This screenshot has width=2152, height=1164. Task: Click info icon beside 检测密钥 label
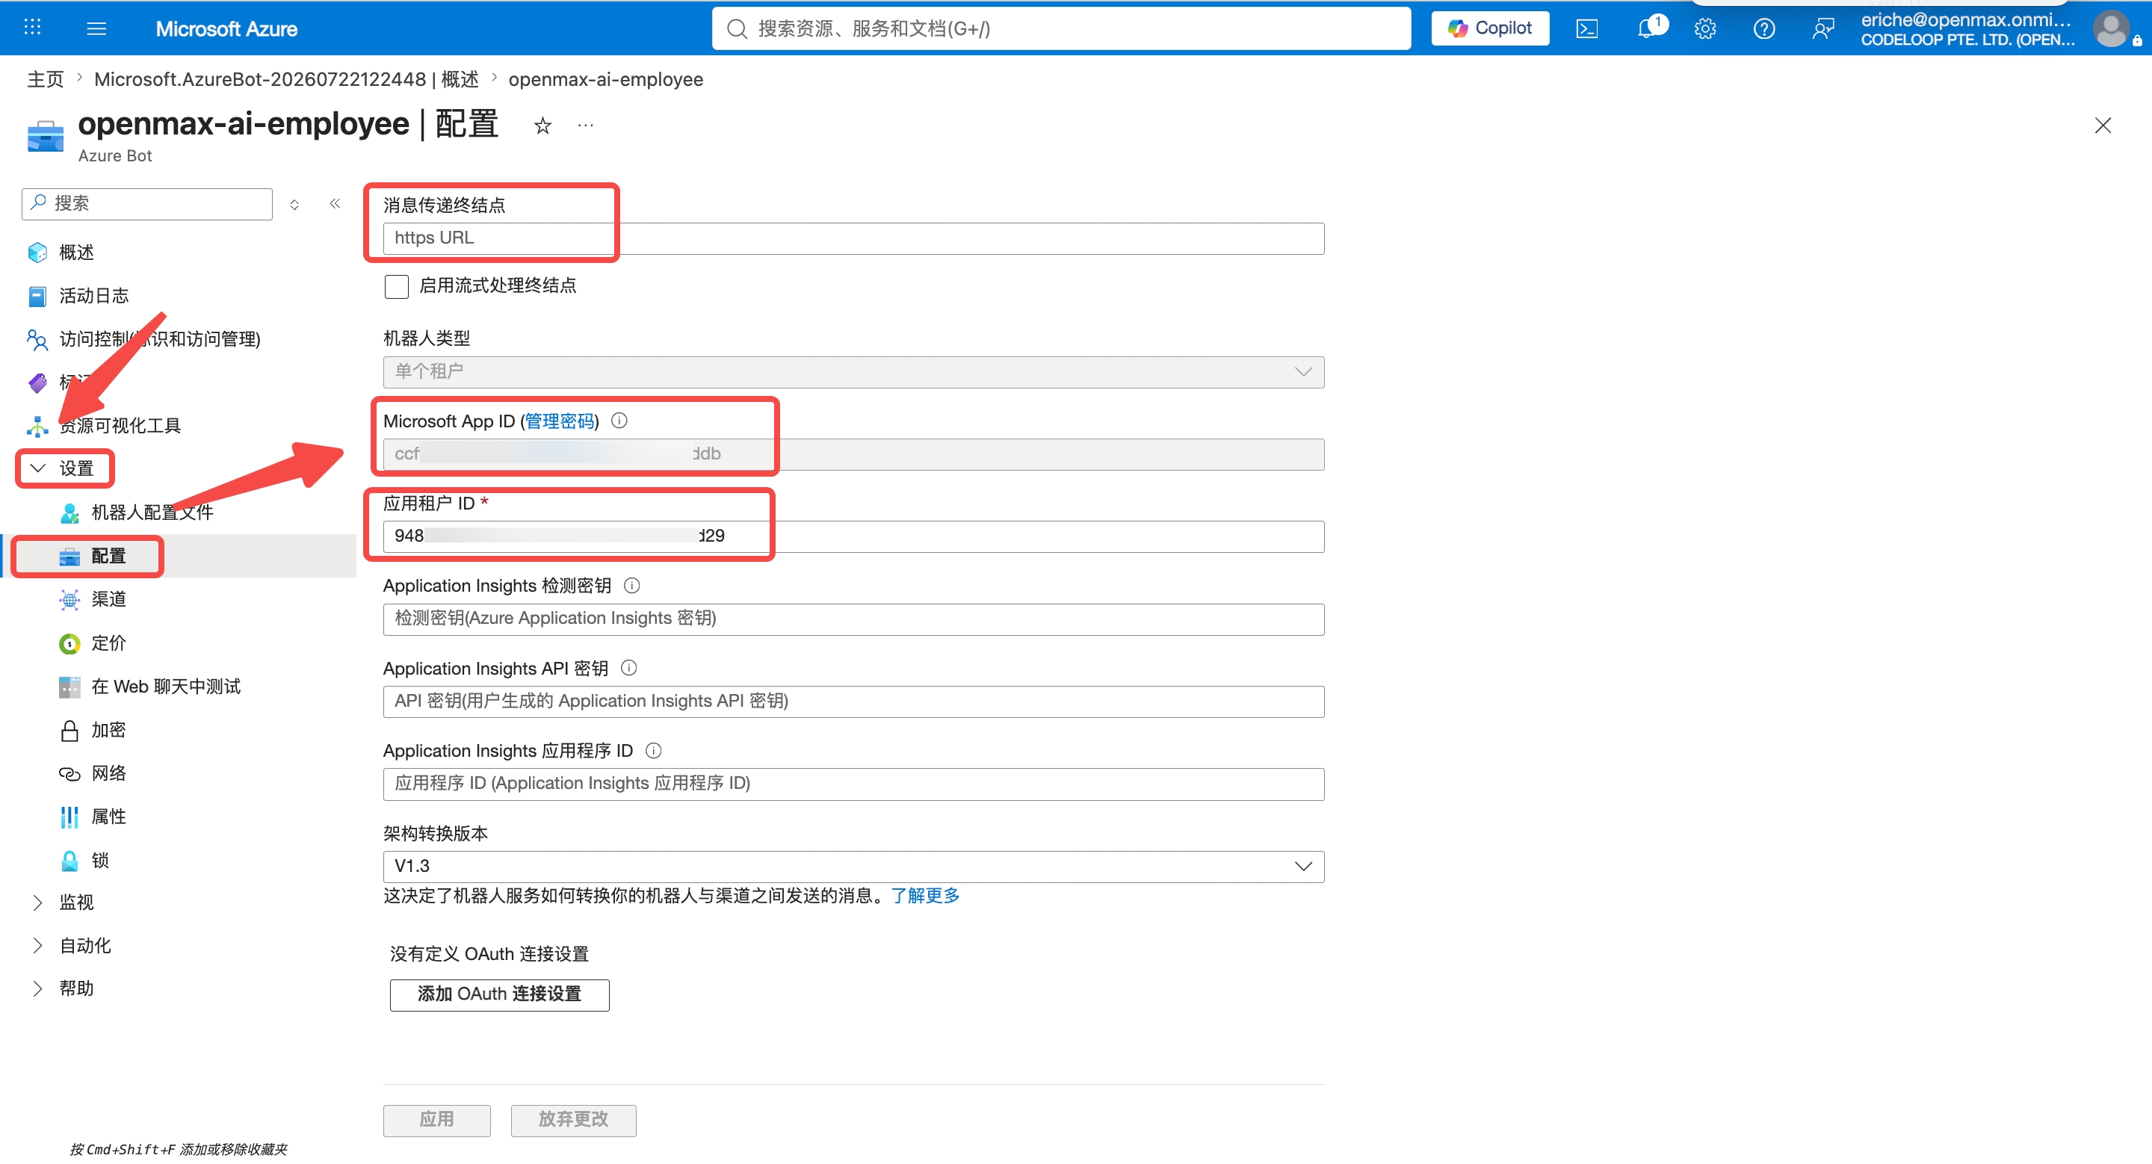(x=632, y=585)
